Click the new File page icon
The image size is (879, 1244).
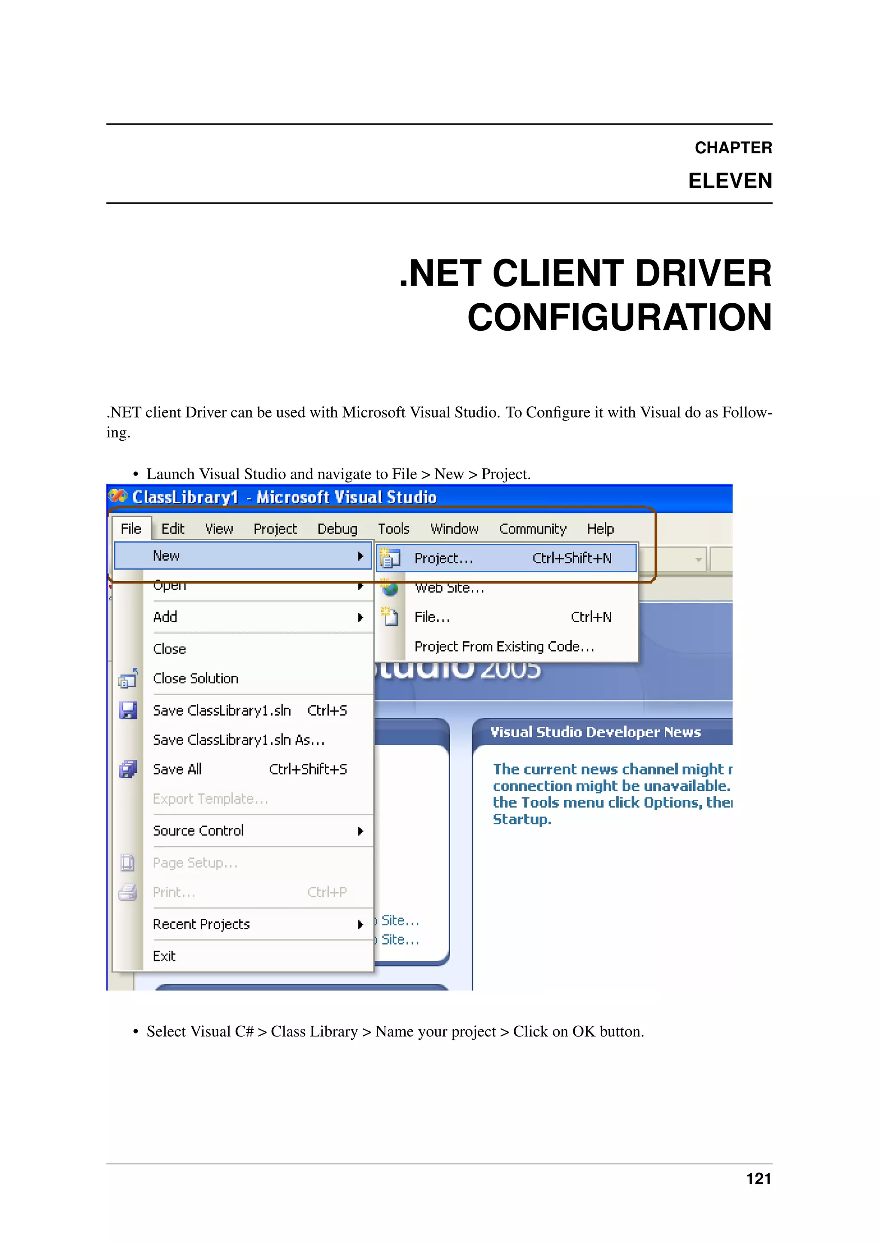tap(390, 616)
